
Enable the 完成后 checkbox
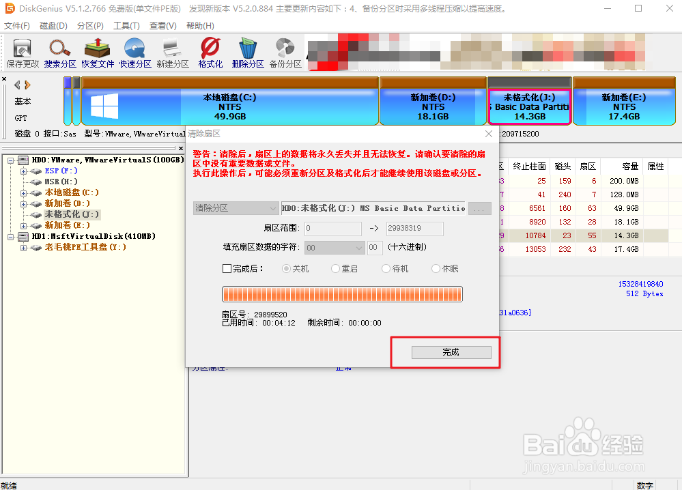[226, 268]
